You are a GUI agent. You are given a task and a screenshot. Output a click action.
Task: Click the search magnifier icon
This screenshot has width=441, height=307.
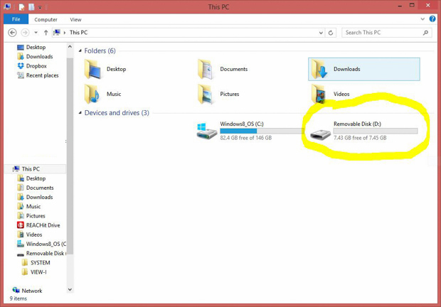425,33
